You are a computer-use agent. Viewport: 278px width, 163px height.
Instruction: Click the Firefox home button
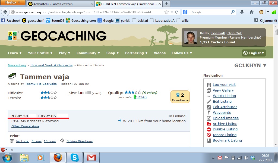[x=252, y=12]
